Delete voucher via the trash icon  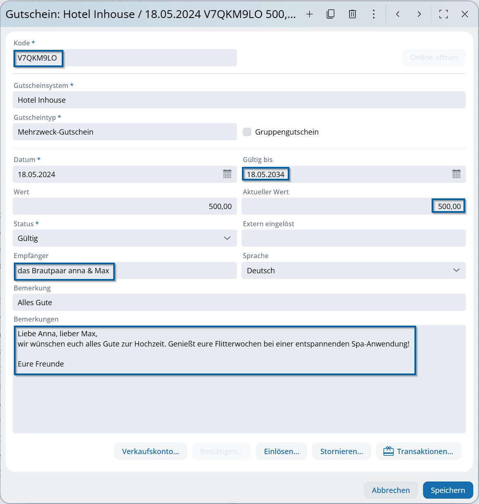[352, 14]
